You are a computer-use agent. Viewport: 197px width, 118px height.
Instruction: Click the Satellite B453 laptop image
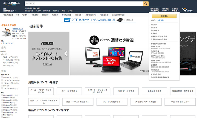click(111, 64)
